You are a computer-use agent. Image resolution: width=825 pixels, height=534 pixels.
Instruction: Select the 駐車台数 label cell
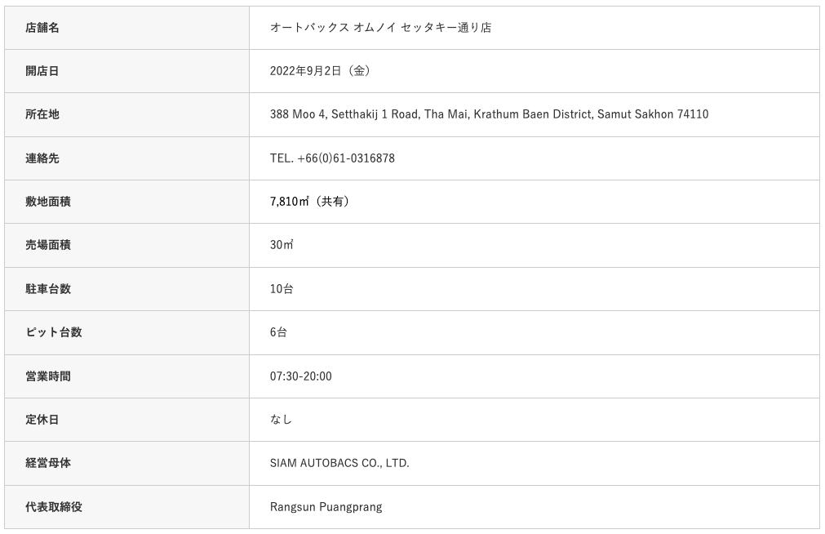coord(48,289)
